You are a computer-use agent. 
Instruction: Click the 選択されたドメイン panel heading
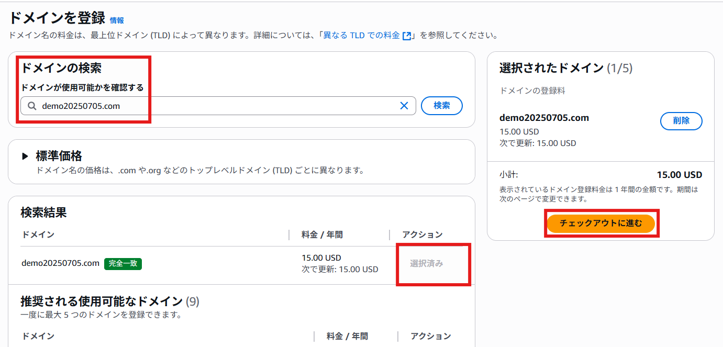click(x=552, y=68)
